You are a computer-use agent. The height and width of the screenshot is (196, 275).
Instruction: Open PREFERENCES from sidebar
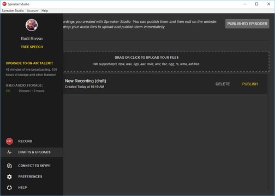point(30,176)
